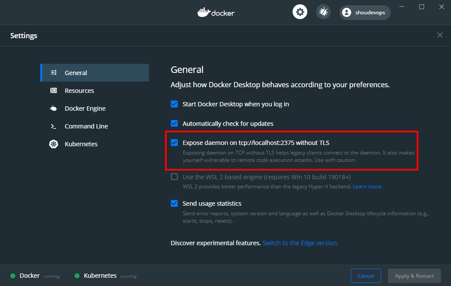The width and height of the screenshot is (451, 286).
Task: Open the Kubernetes settings section
Action: [x=95, y=144]
